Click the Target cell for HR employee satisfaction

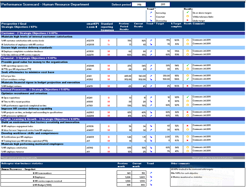tap(163, 148)
